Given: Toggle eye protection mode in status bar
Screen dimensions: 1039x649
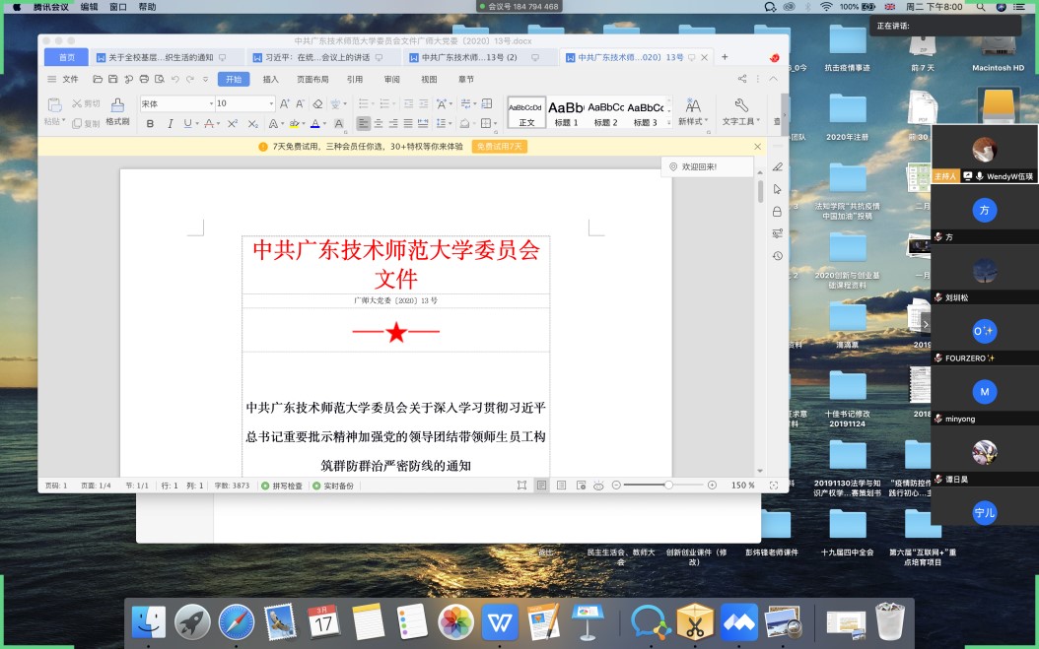Looking at the screenshot, I should coord(598,486).
